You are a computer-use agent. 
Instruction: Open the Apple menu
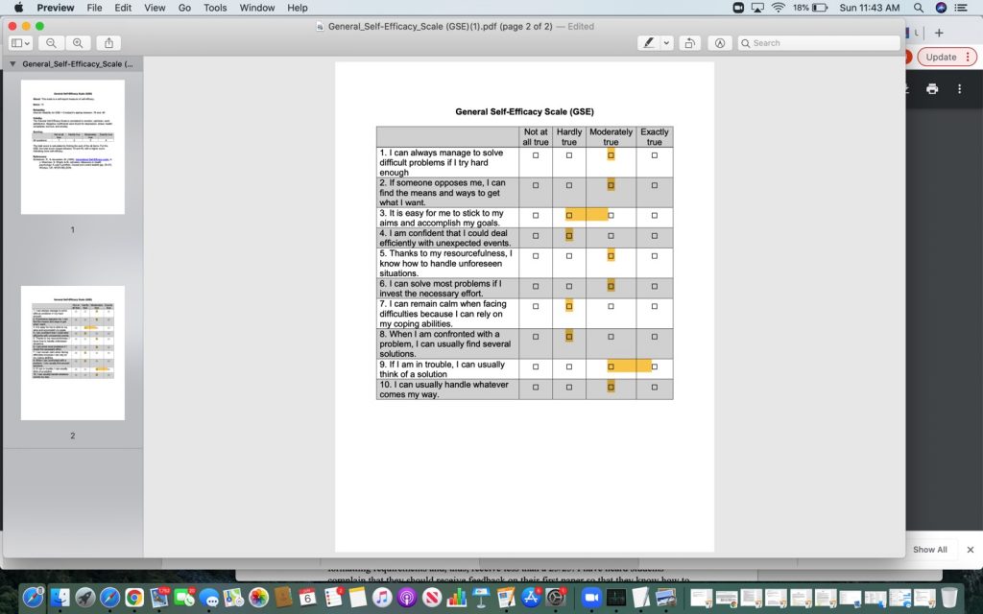click(18, 8)
